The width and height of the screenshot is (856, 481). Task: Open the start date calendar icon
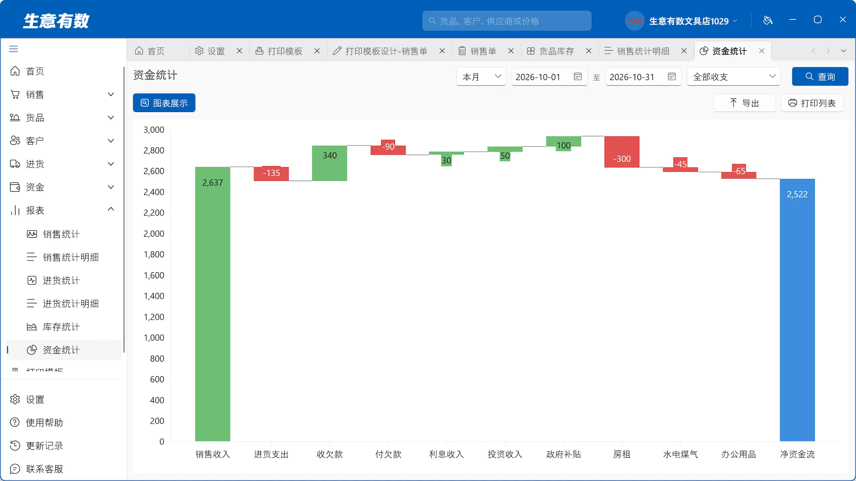[577, 77]
